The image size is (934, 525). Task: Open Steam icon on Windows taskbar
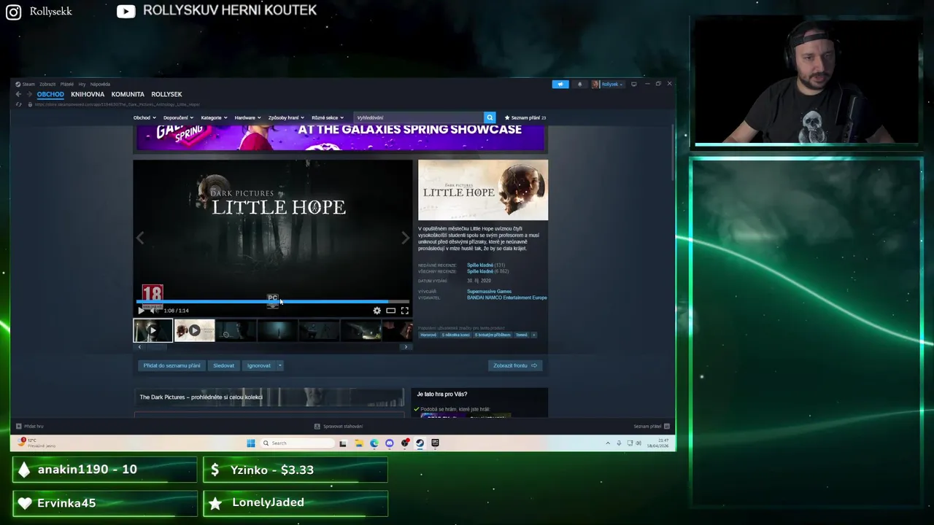pos(420,443)
